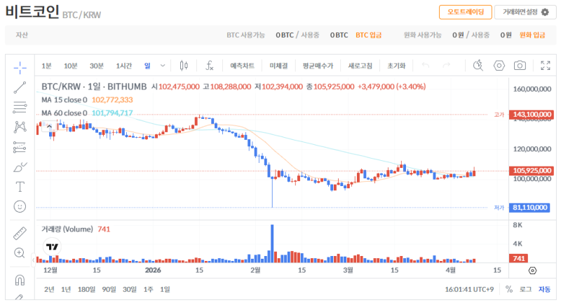Click current price label 105,925,000
Viewport: 561px width, 305px height.
point(532,171)
